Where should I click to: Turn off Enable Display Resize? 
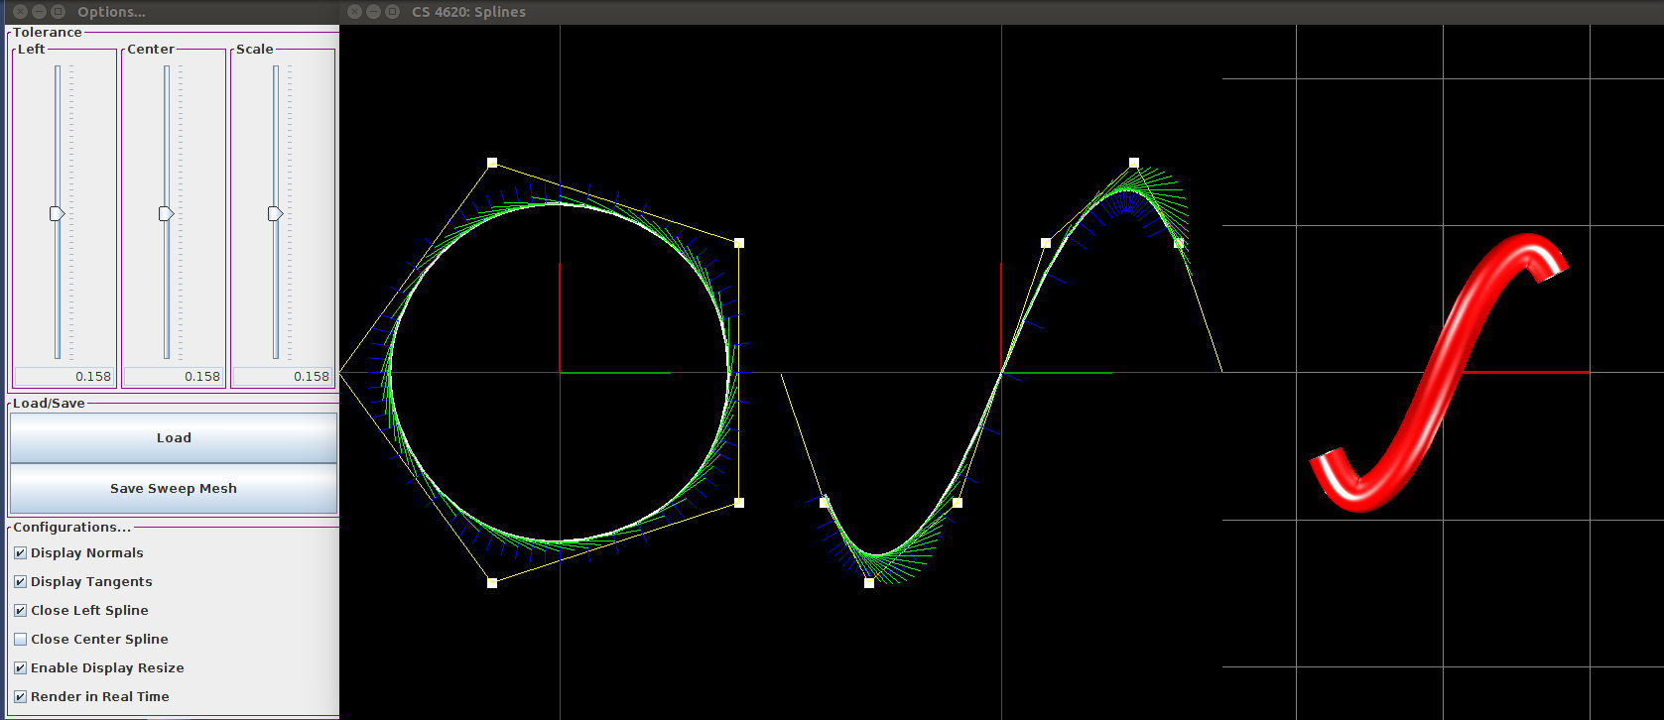21,668
